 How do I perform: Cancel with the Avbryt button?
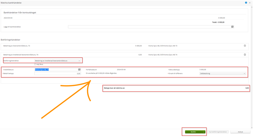point(240,132)
